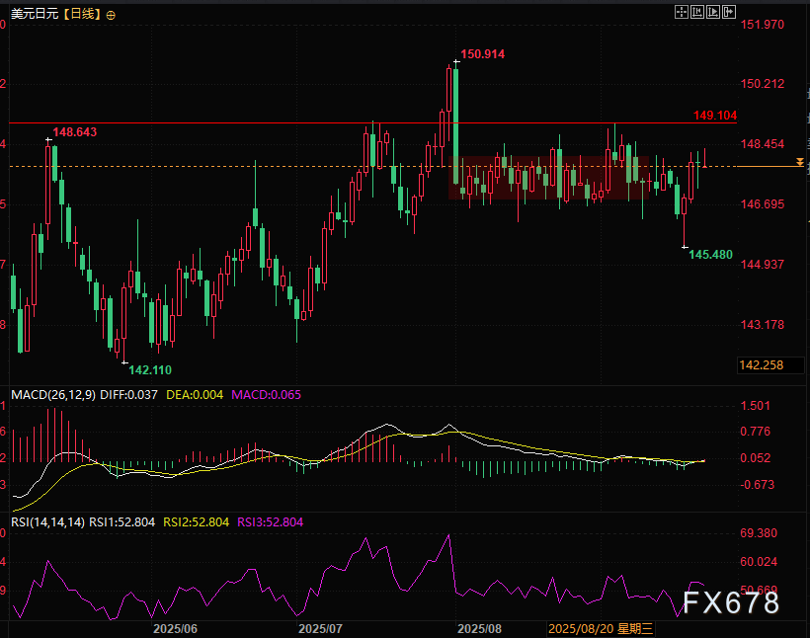The image size is (810, 638).
Task: Click the chart playback arrow icon
Action: [713, 13]
